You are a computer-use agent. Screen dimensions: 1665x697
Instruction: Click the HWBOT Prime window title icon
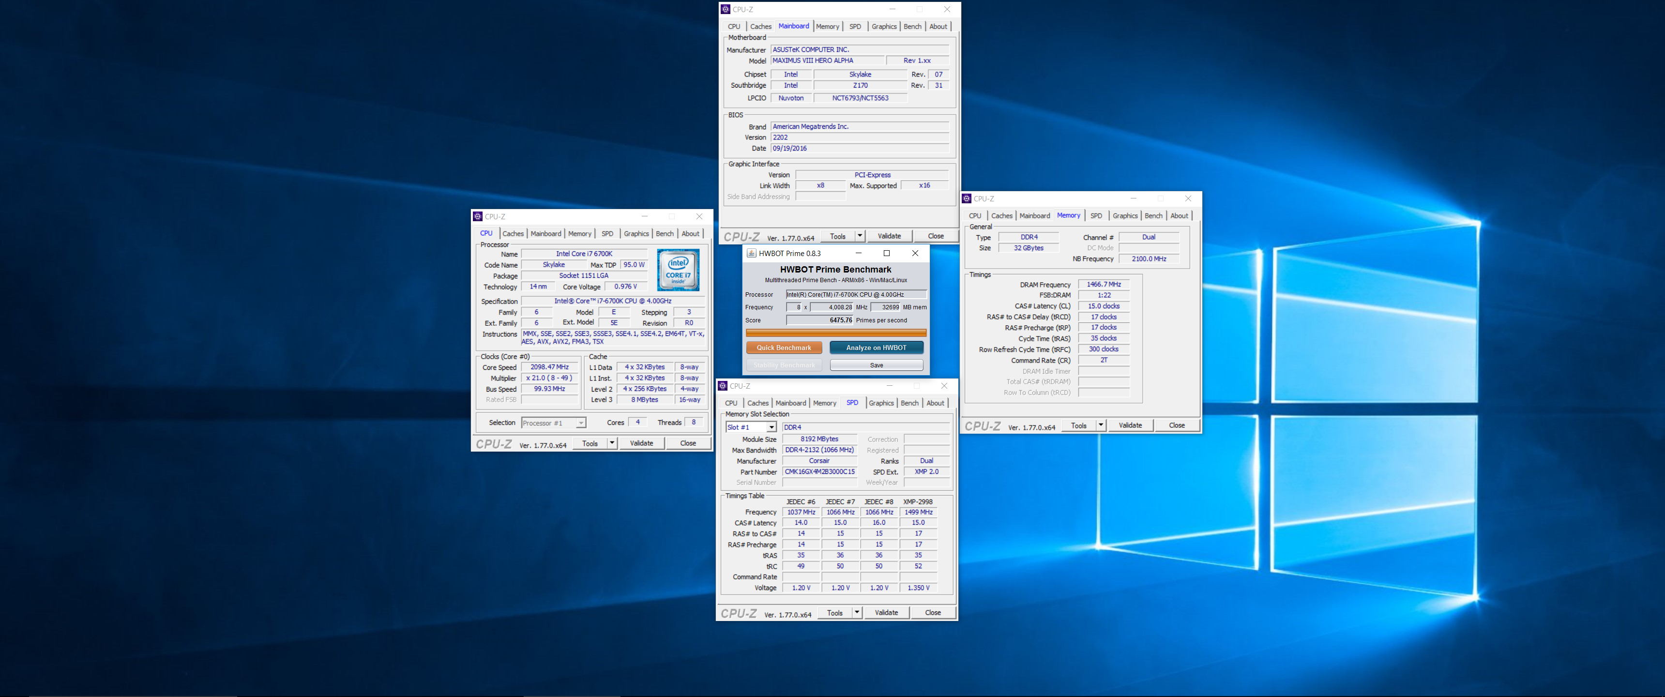(x=751, y=254)
